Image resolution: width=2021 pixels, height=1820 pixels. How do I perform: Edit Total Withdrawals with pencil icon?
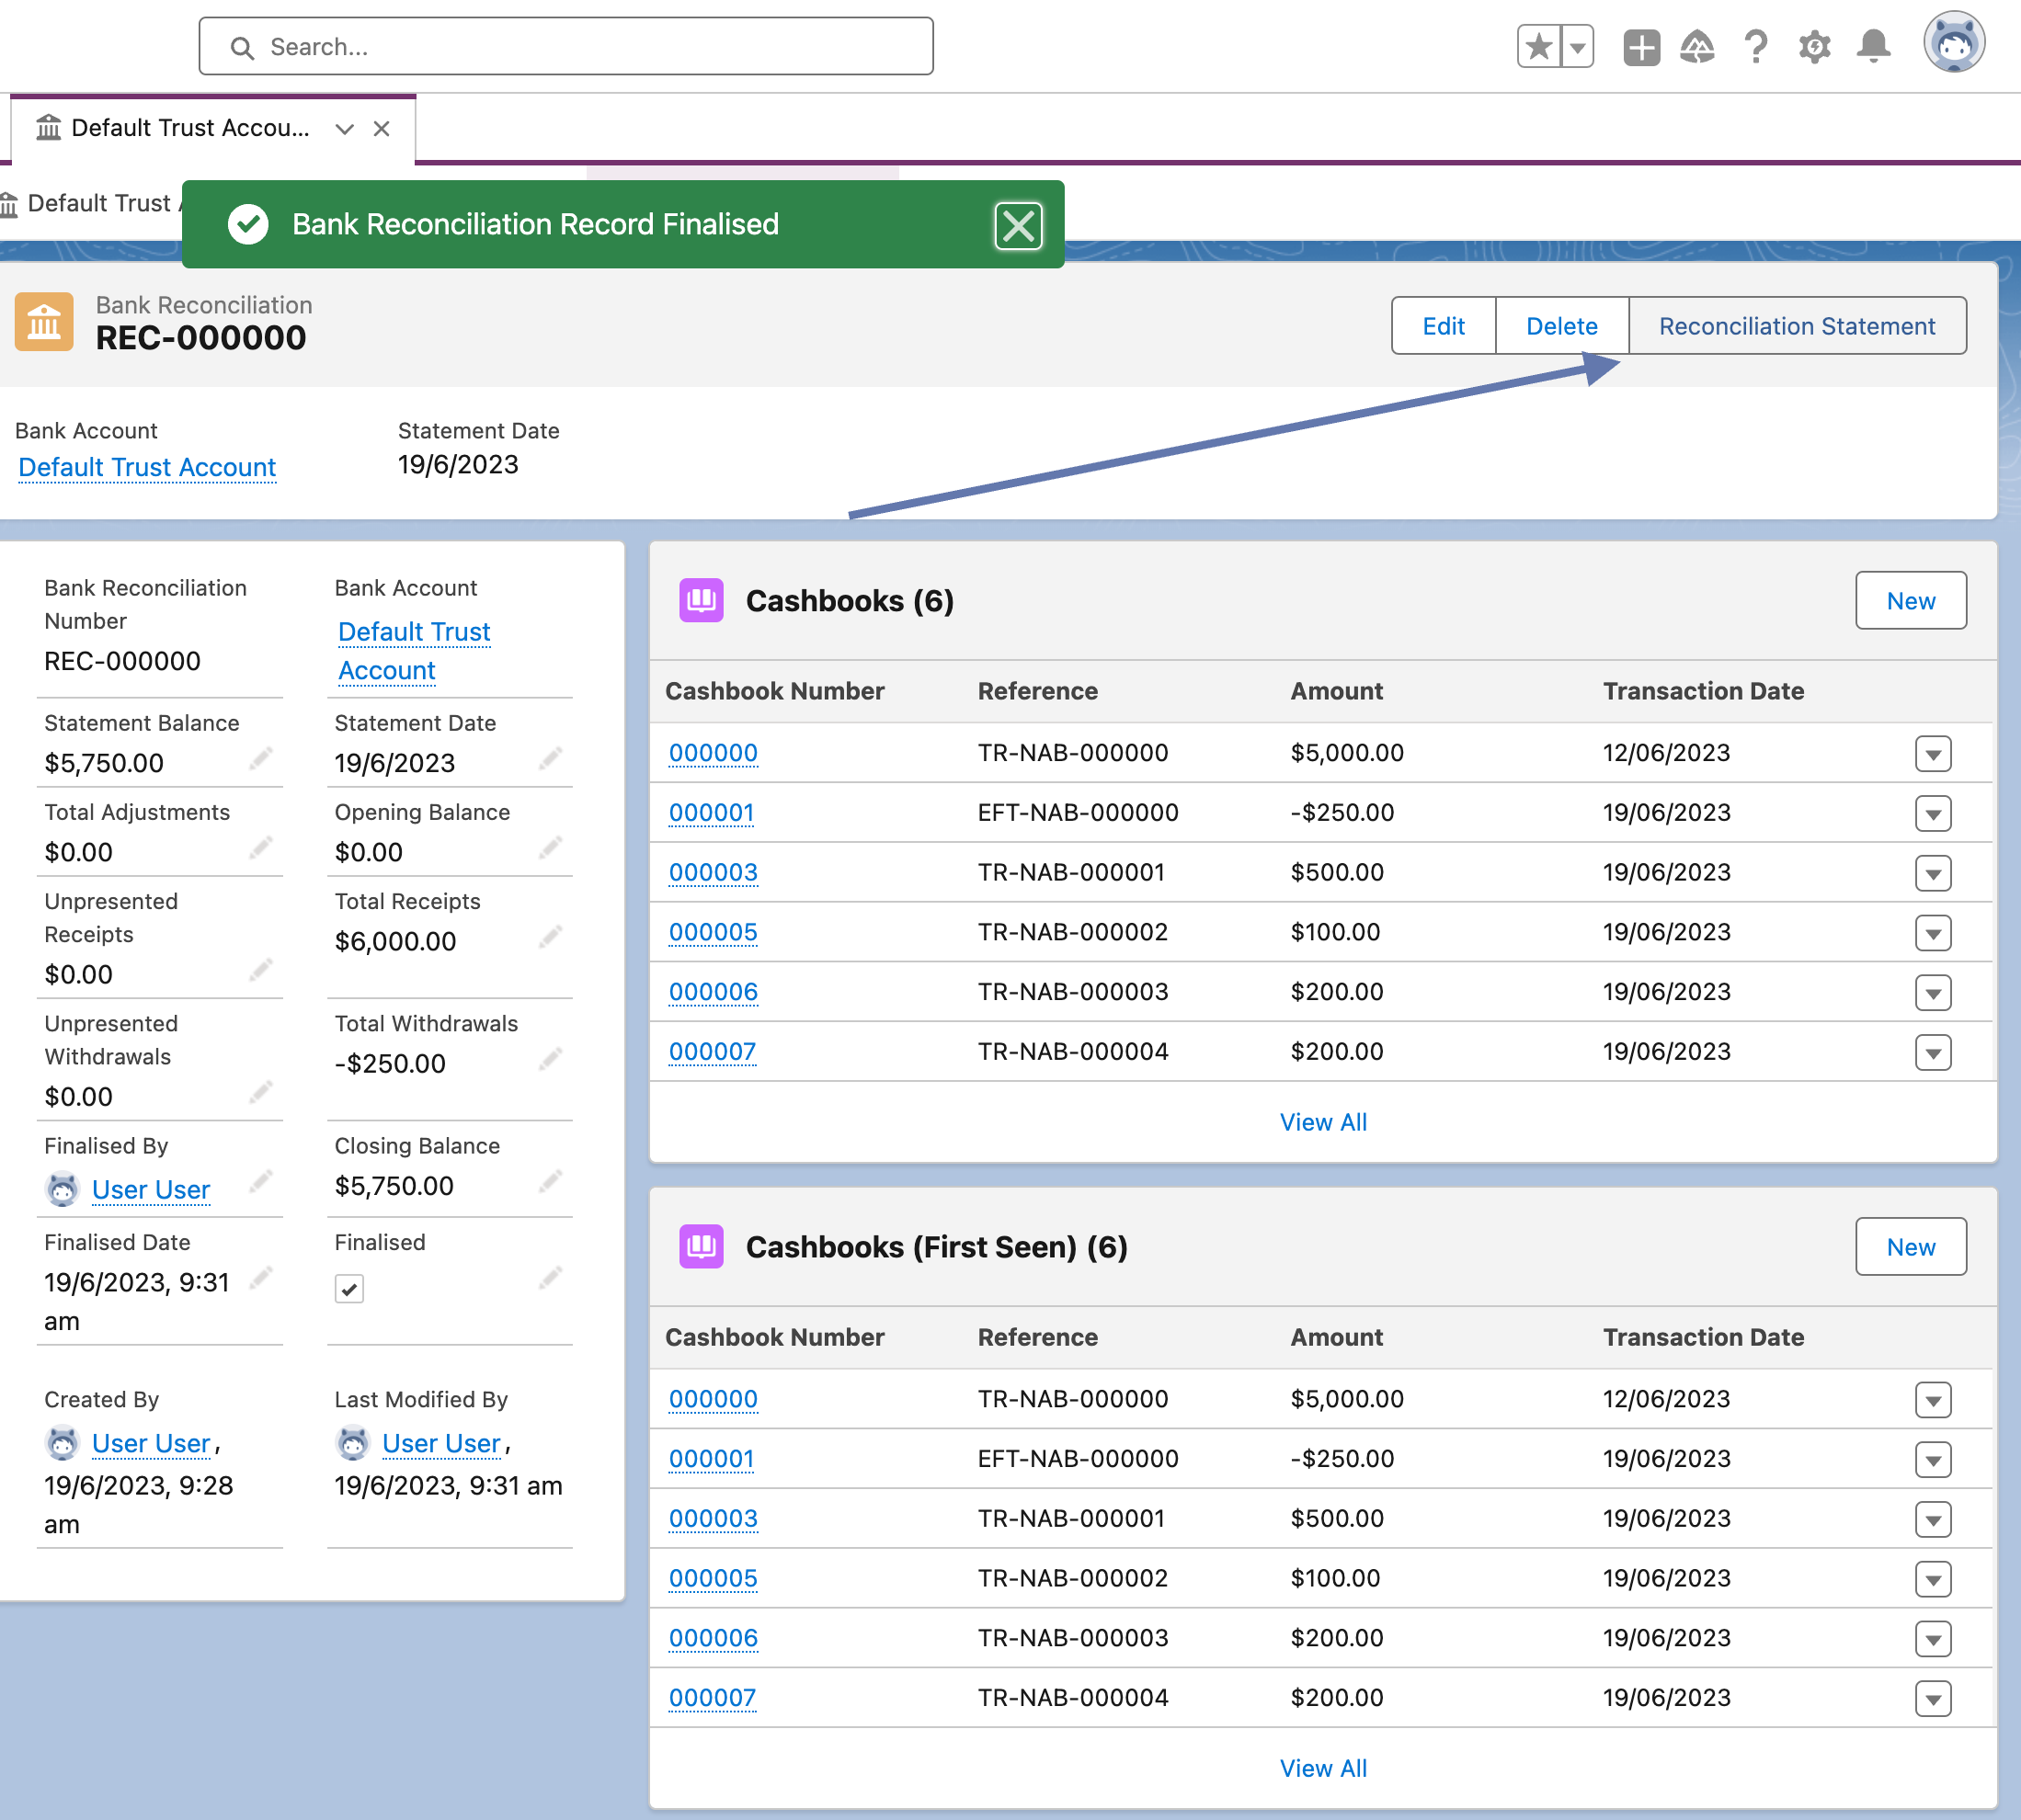pyautogui.click(x=550, y=1059)
